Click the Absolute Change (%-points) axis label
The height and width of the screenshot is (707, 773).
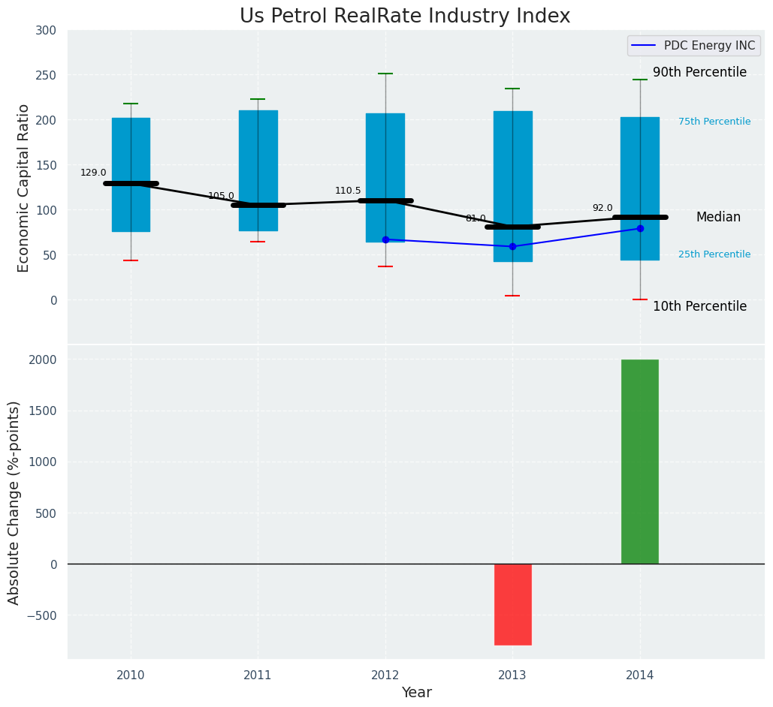tap(14, 502)
